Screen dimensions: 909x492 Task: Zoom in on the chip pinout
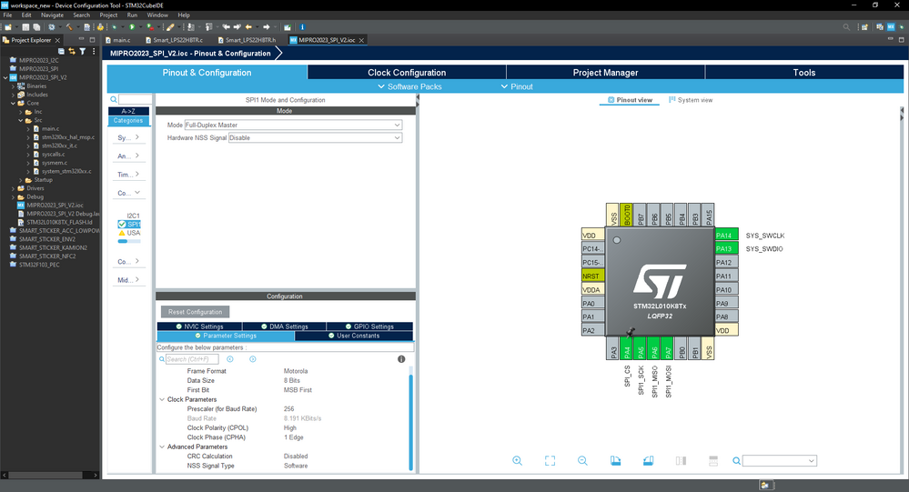[x=517, y=461]
